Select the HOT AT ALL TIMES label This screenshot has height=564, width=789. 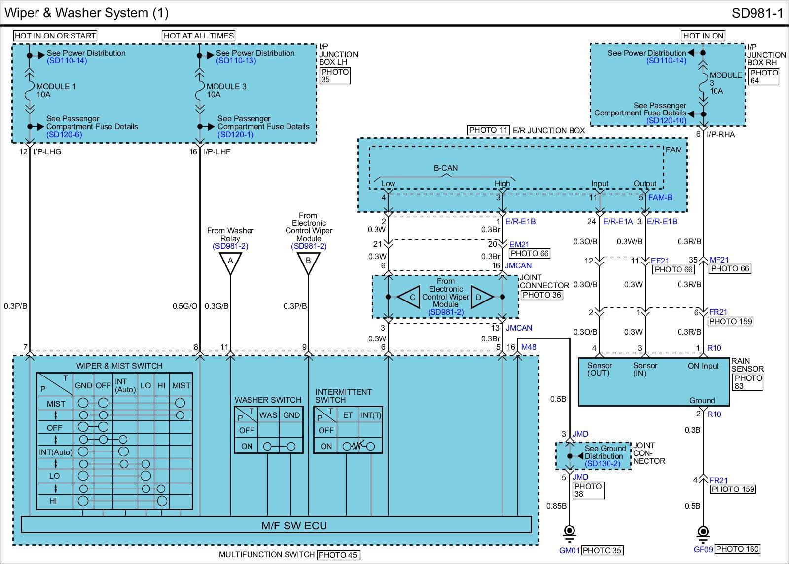click(x=198, y=36)
